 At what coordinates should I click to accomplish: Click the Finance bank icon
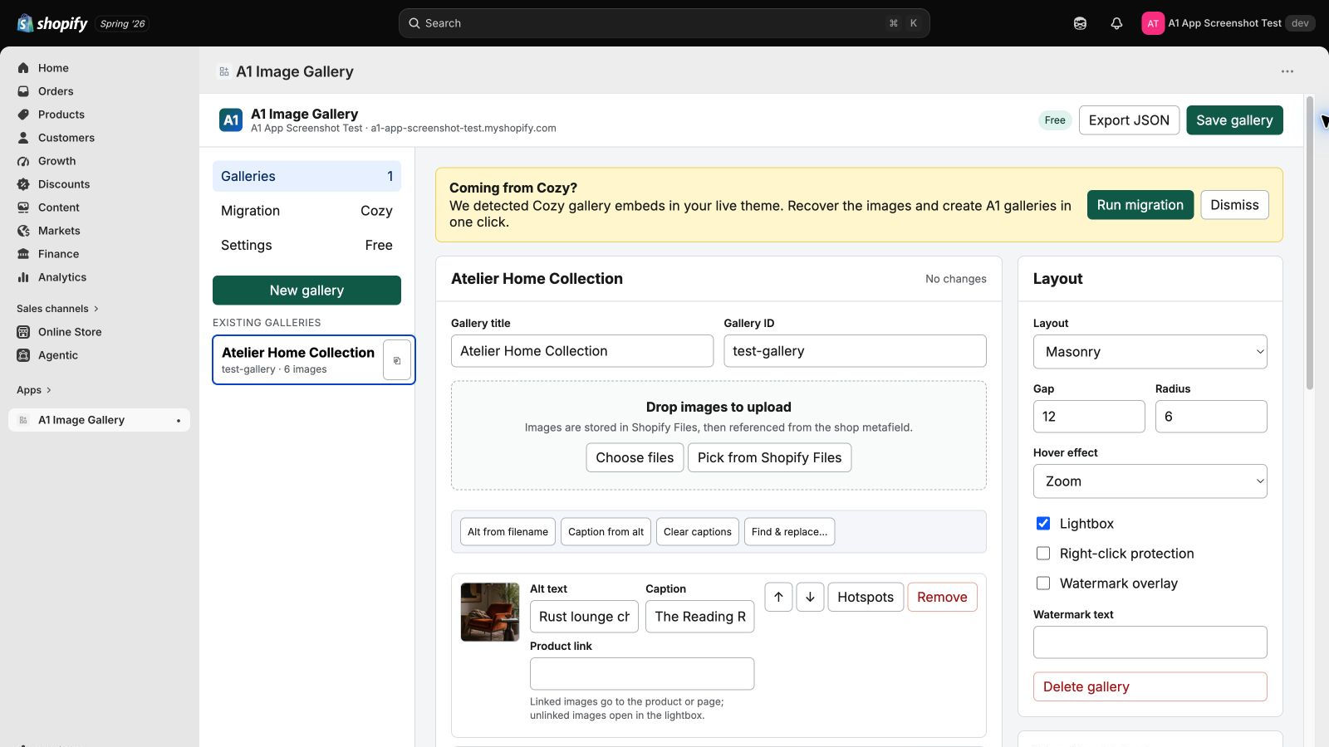click(x=23, y=254)
